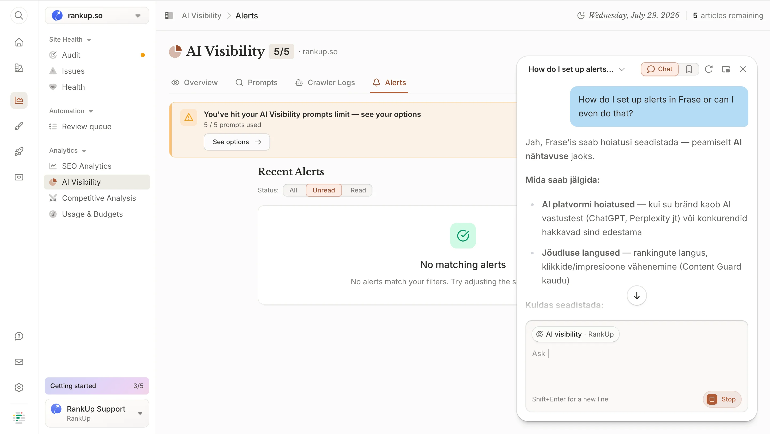The width and height of the screenshot is (770, 434).
Task: Open the rankup.so site selector dropdown
Action: (97, 15)
